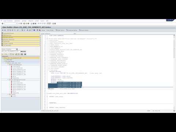Click the Find icon in standard toolbar
Screen dimensions: 176x132
33,23
